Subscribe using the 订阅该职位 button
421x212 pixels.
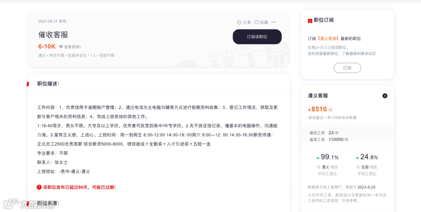click(x=257, y=37)
